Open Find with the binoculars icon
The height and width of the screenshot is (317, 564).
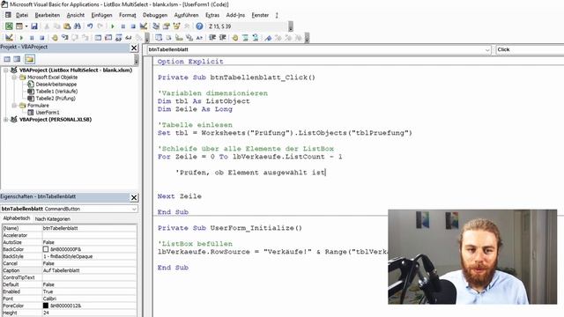(78, 26)
